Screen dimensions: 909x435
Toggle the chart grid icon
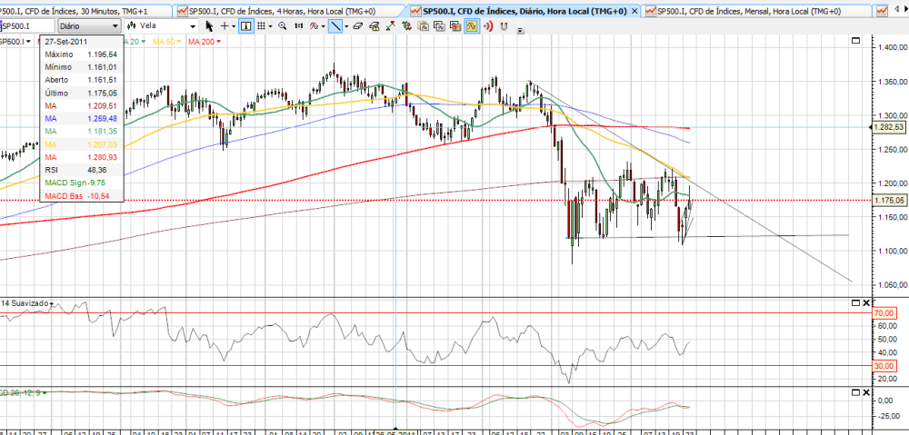(262, 26)
